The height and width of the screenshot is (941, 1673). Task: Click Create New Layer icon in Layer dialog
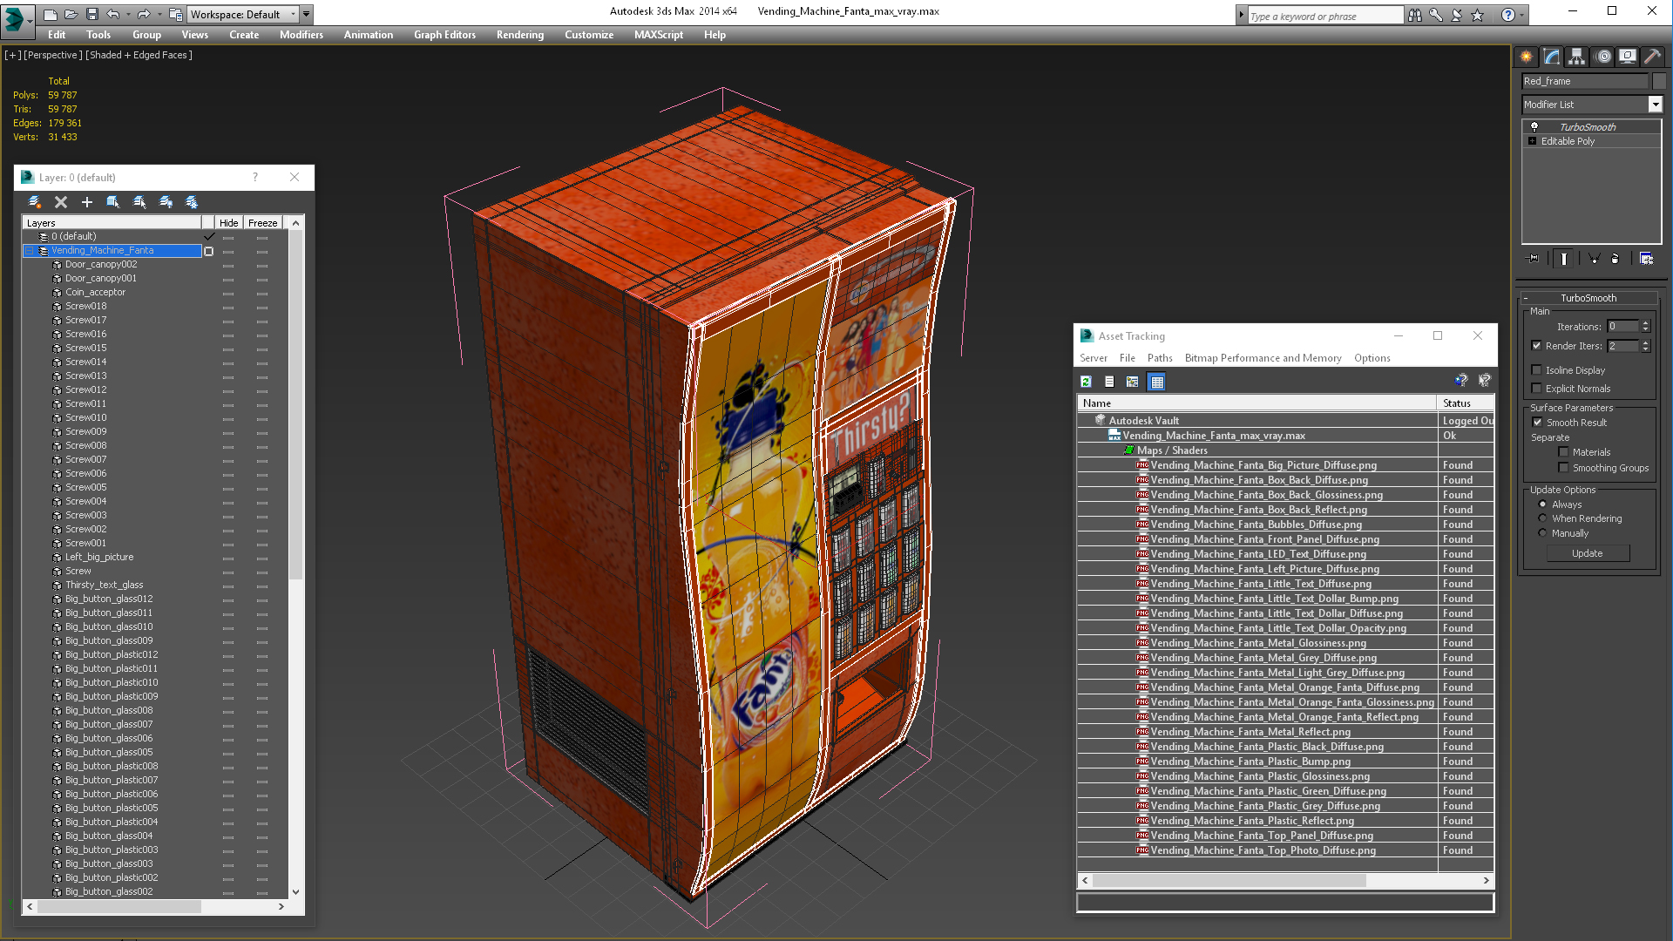[35, 202]
